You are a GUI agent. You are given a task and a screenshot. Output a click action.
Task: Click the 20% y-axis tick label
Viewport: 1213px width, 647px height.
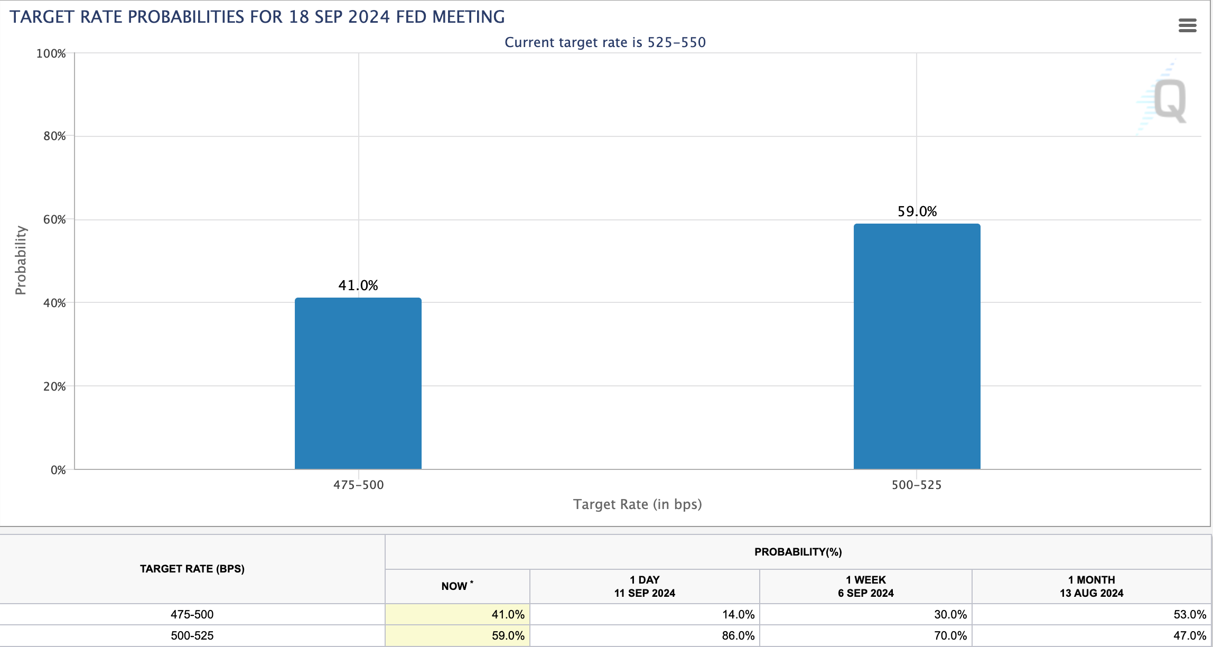54,386
